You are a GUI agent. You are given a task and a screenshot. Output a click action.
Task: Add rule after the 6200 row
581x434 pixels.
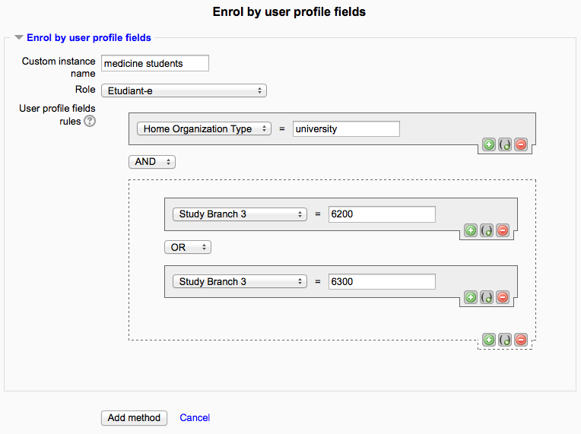click(471, 230)
